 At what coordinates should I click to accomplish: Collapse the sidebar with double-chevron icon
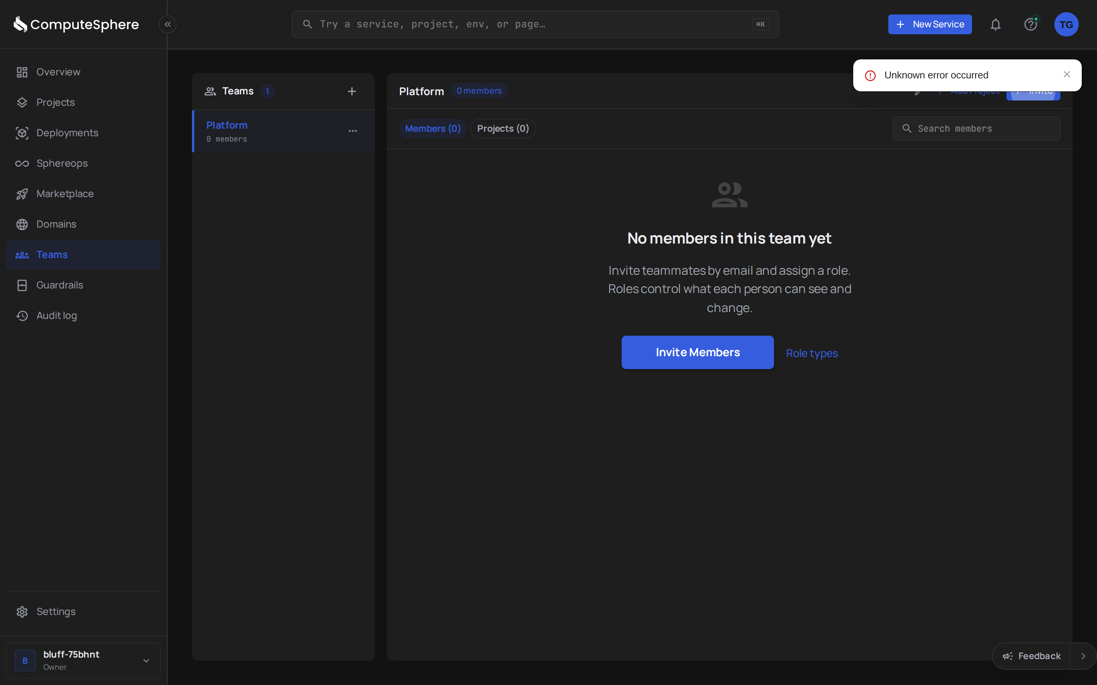click(167, 24)
